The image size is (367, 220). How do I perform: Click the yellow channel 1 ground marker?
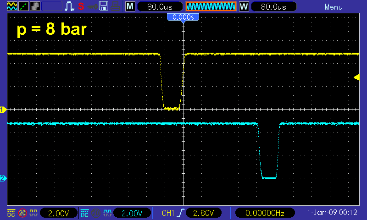pos(2,109)
